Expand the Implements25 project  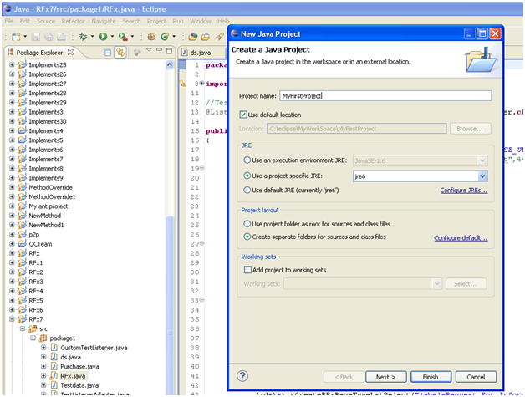click(x=12, y=64)
